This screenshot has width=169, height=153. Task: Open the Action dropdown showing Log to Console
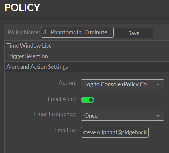(122, 84)
